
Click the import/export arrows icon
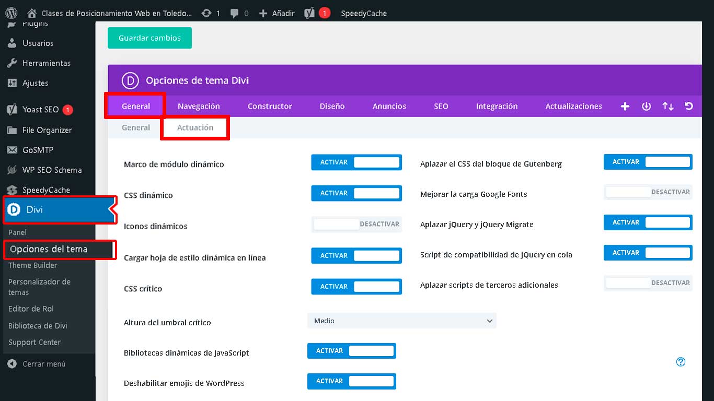coord(667,106)
